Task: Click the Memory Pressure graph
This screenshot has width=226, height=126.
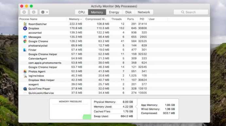Action: click(70, 112)
